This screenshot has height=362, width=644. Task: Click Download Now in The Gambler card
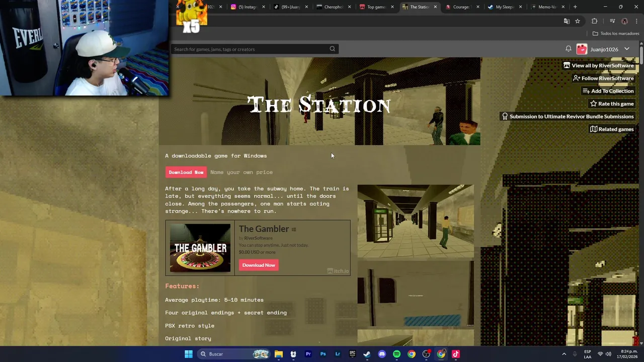(x=259, y=265)
